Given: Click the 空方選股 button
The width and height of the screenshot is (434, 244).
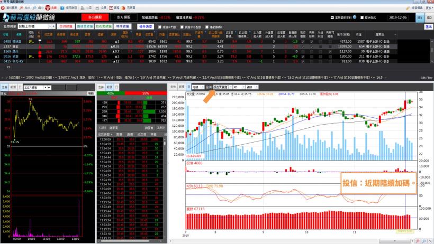Looking at the screenshot, I should click(x=123, y=17).
